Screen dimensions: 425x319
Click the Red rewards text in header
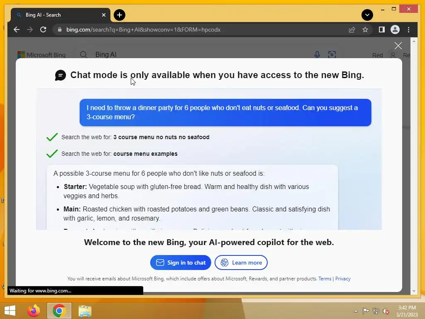pyautogui.click(x=377, y=55)
